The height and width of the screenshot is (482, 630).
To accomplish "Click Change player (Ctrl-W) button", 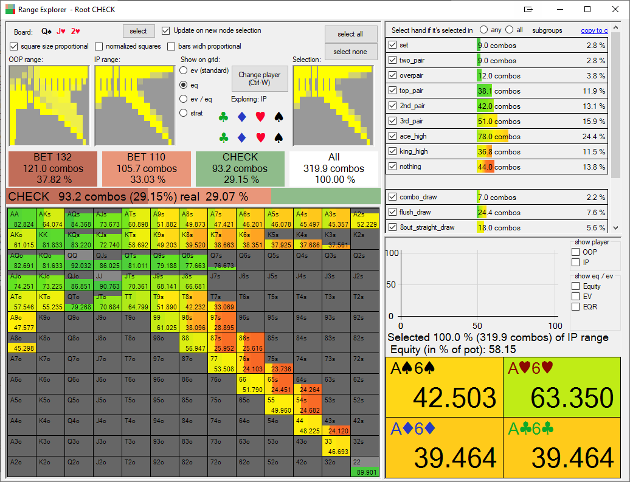I will tap(260, 79).
